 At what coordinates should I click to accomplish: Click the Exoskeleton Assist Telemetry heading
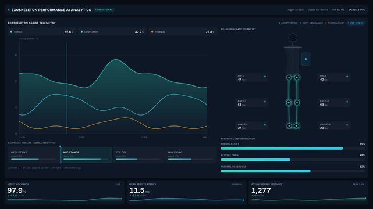(31, 23)
